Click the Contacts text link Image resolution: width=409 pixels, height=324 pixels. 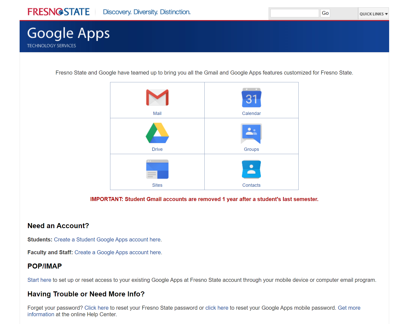[x=251, y=185]
